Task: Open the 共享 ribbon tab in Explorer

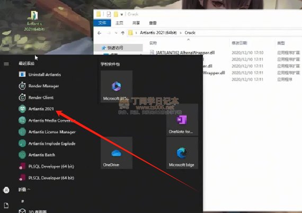Action: [136, 23]
